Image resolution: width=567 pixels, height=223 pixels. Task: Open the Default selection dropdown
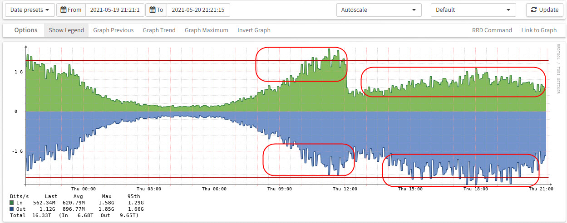(473, 10)
